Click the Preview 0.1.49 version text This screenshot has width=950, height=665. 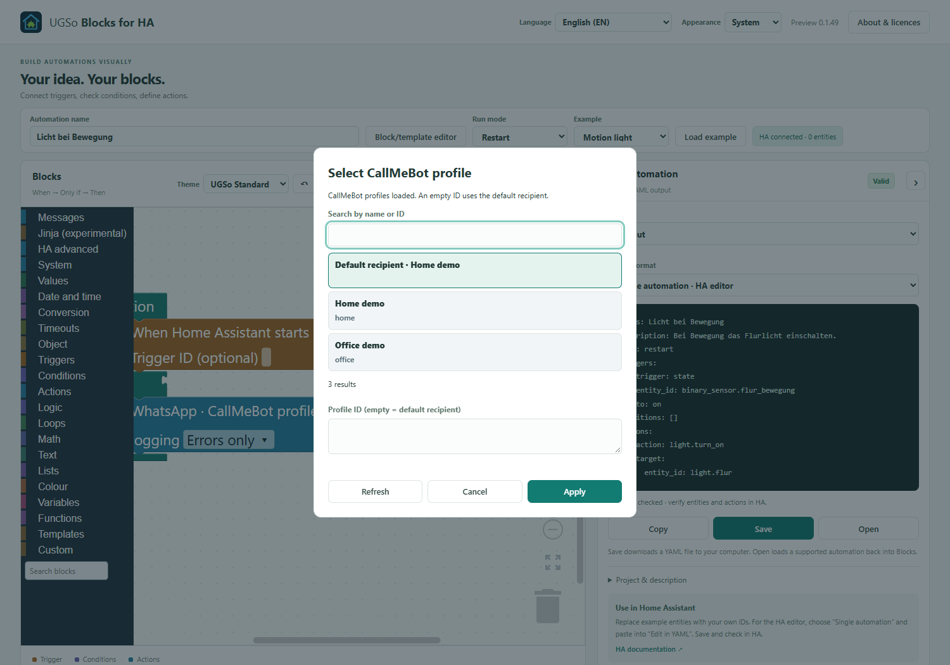coord(814,23)
